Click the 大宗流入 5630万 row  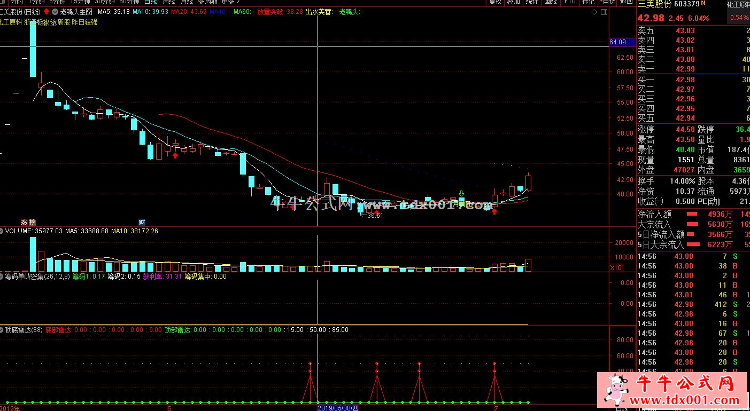coord(693,225)
